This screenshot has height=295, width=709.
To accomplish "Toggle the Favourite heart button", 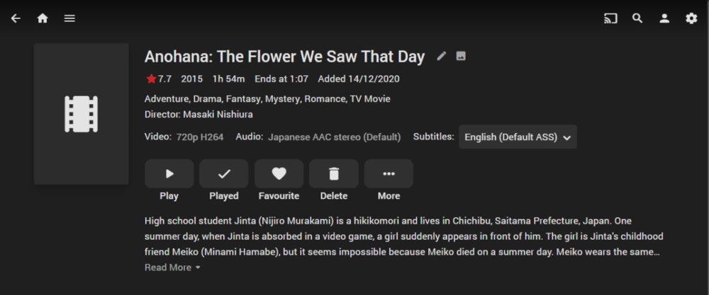I will [279, 174].
